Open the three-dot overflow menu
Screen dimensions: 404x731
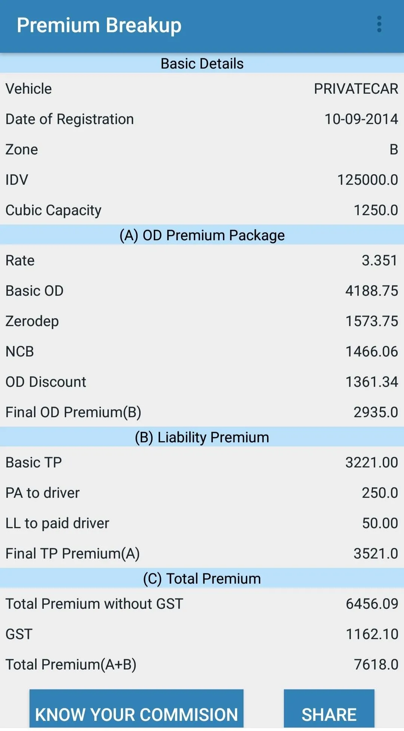click(379, 24)
